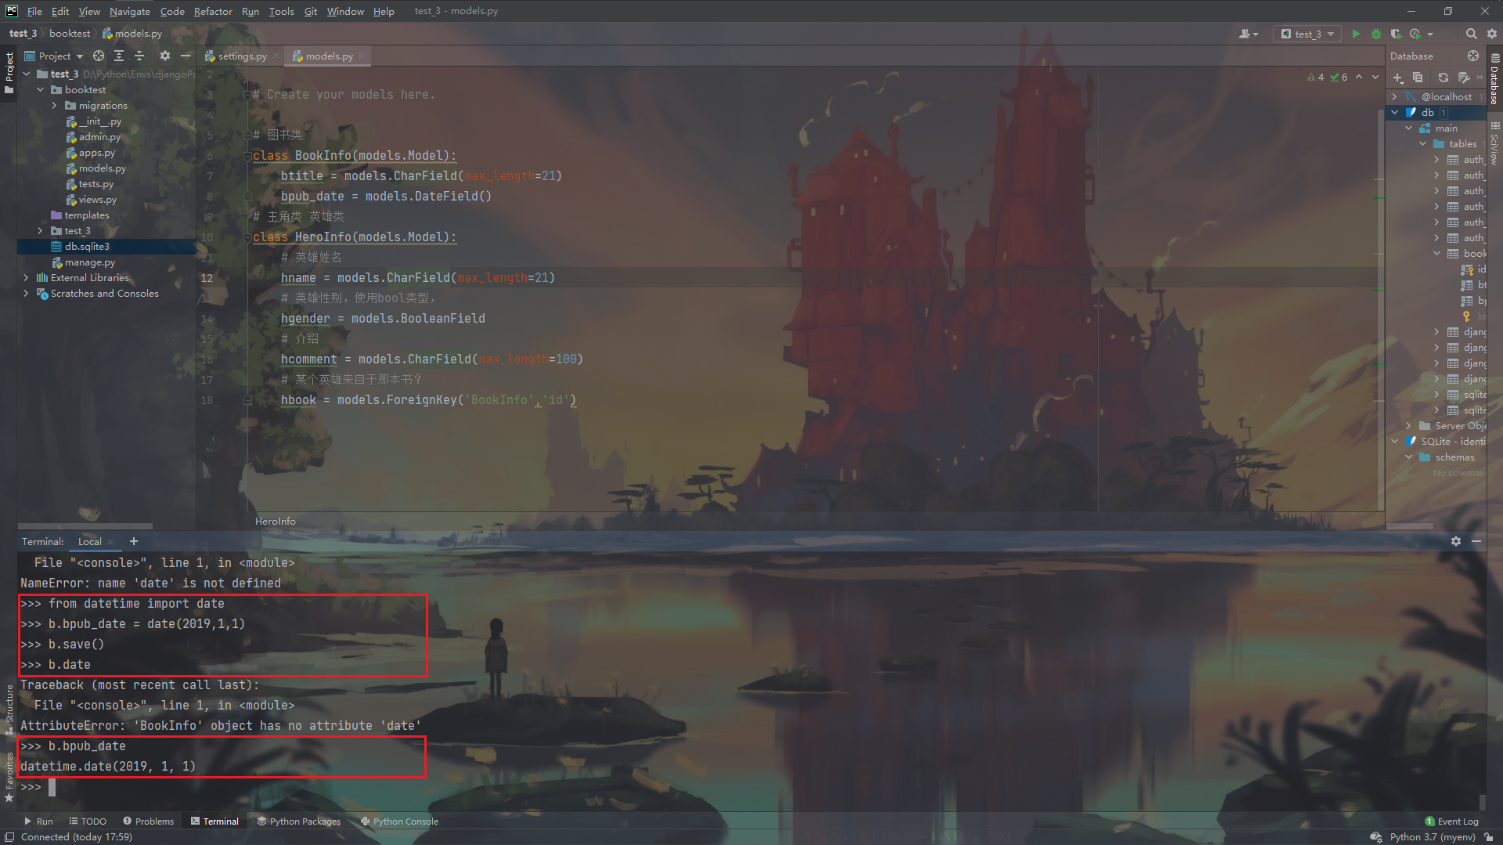Click the terminal vertical scrollbar thumb

point(1482,802)
